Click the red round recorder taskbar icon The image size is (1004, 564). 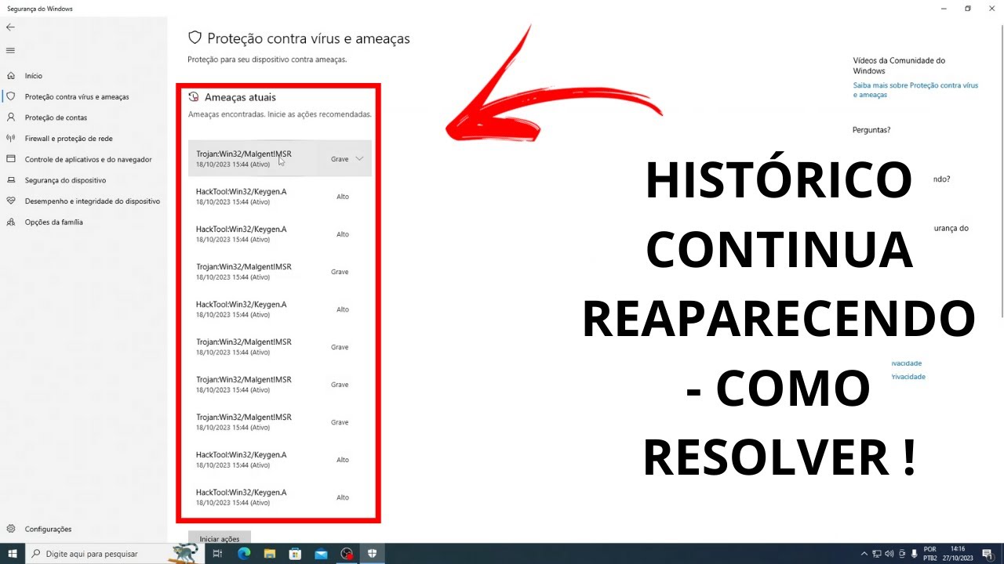pyautogui.click(x=347, y=554)
